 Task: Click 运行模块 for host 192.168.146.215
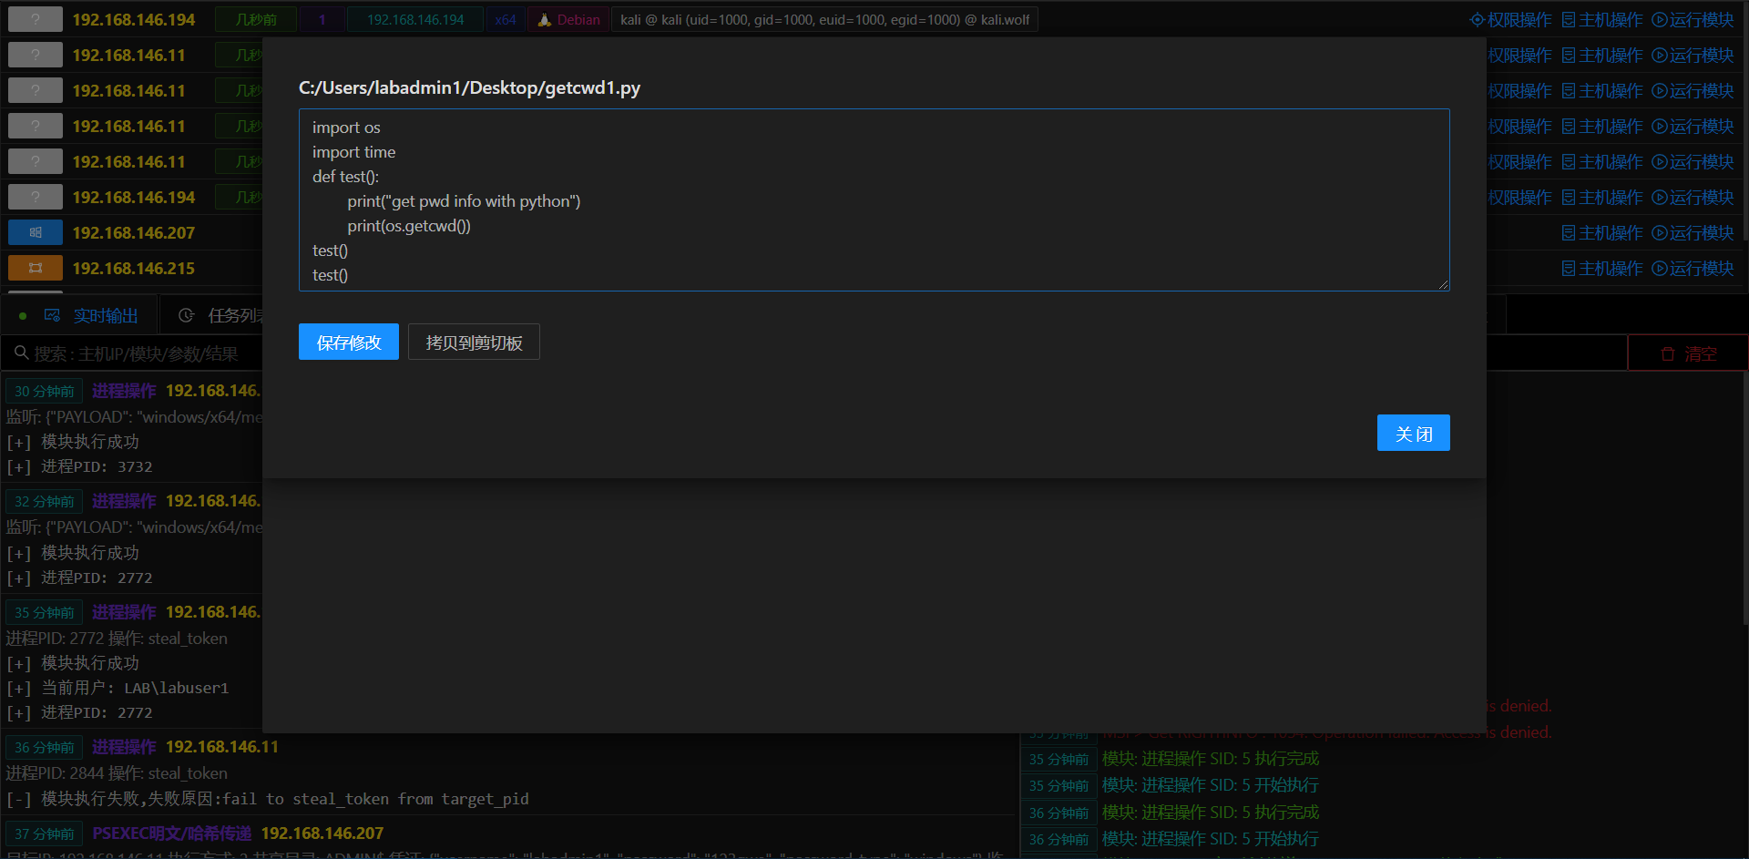pos(1693,268)
